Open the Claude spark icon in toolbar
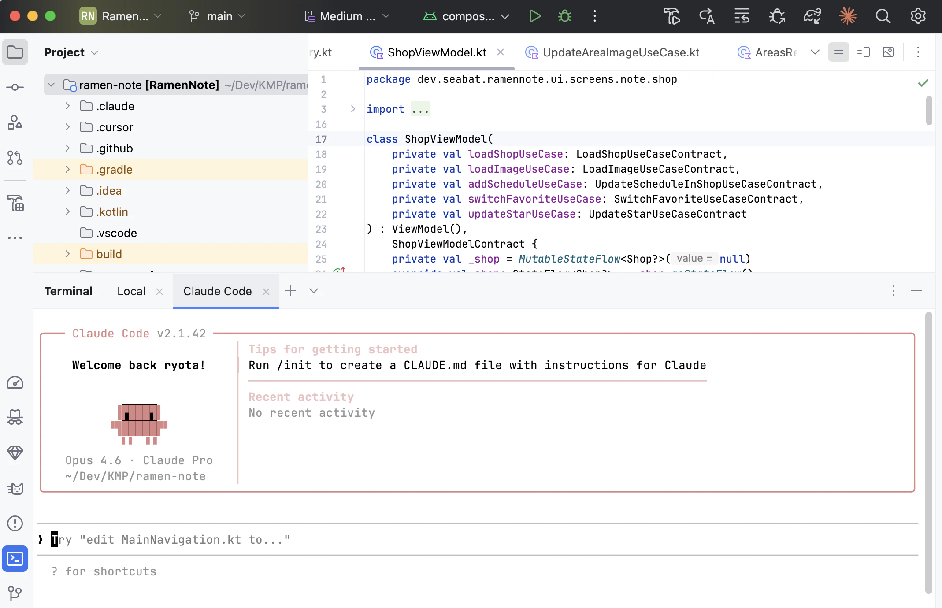Screen dimensions: 942x608 tap(848, 16)
